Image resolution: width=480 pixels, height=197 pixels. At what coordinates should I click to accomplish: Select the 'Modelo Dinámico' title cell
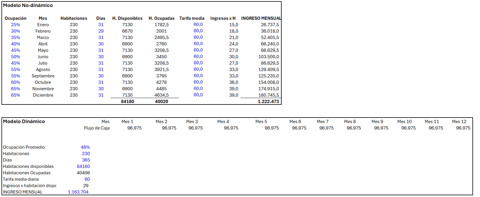(24, 122)
